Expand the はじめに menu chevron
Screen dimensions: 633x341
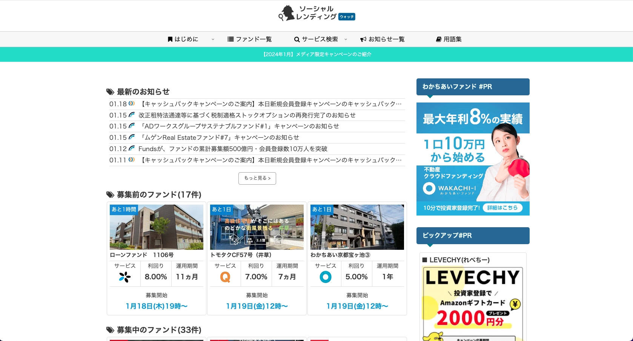(213, 39)
